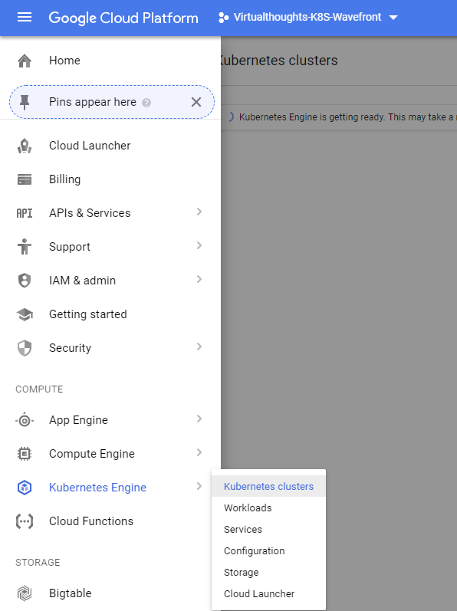Screen dimensions: 457x611
Task: Click the Compute Engine chip icon
Action: (x=25, y=454)
